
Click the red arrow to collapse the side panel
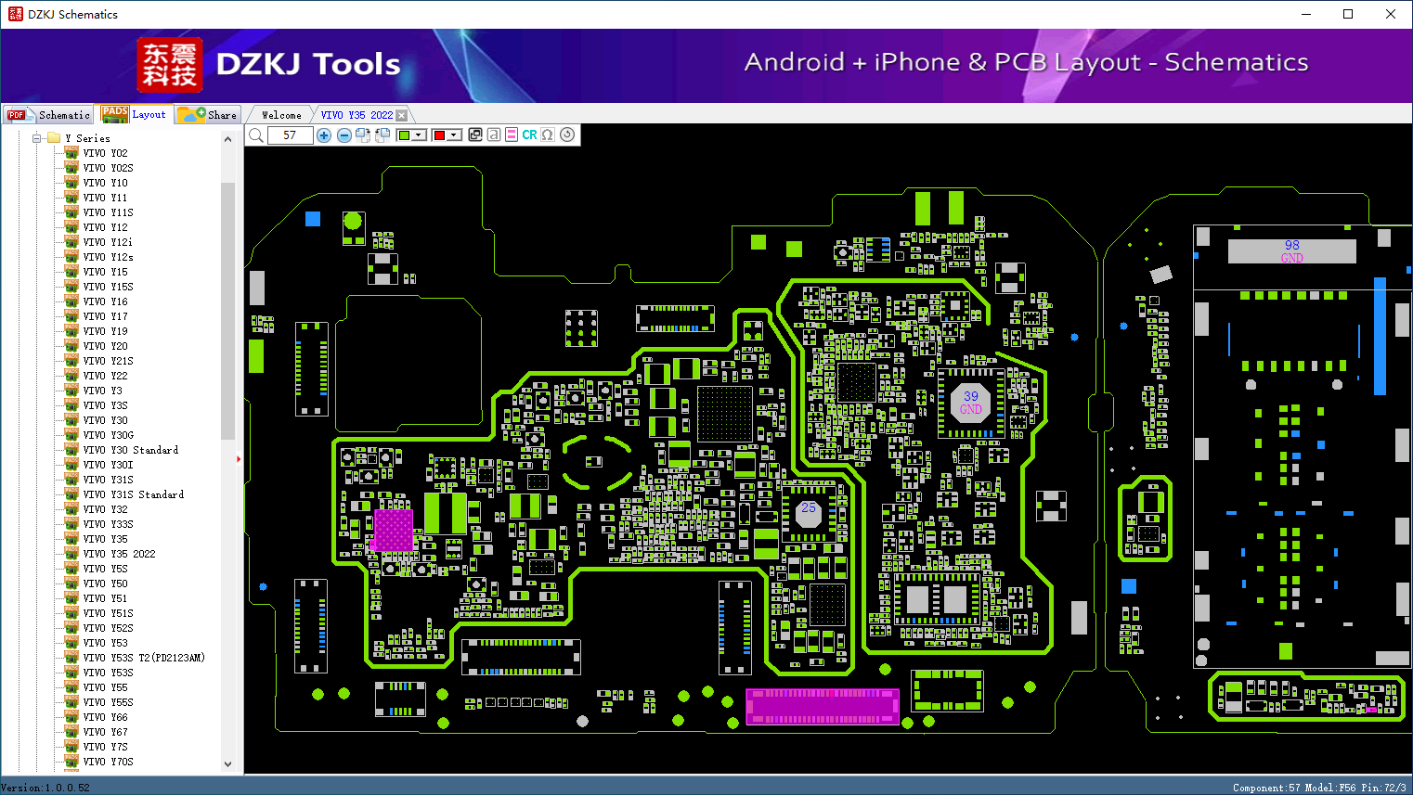pos(239,458)
